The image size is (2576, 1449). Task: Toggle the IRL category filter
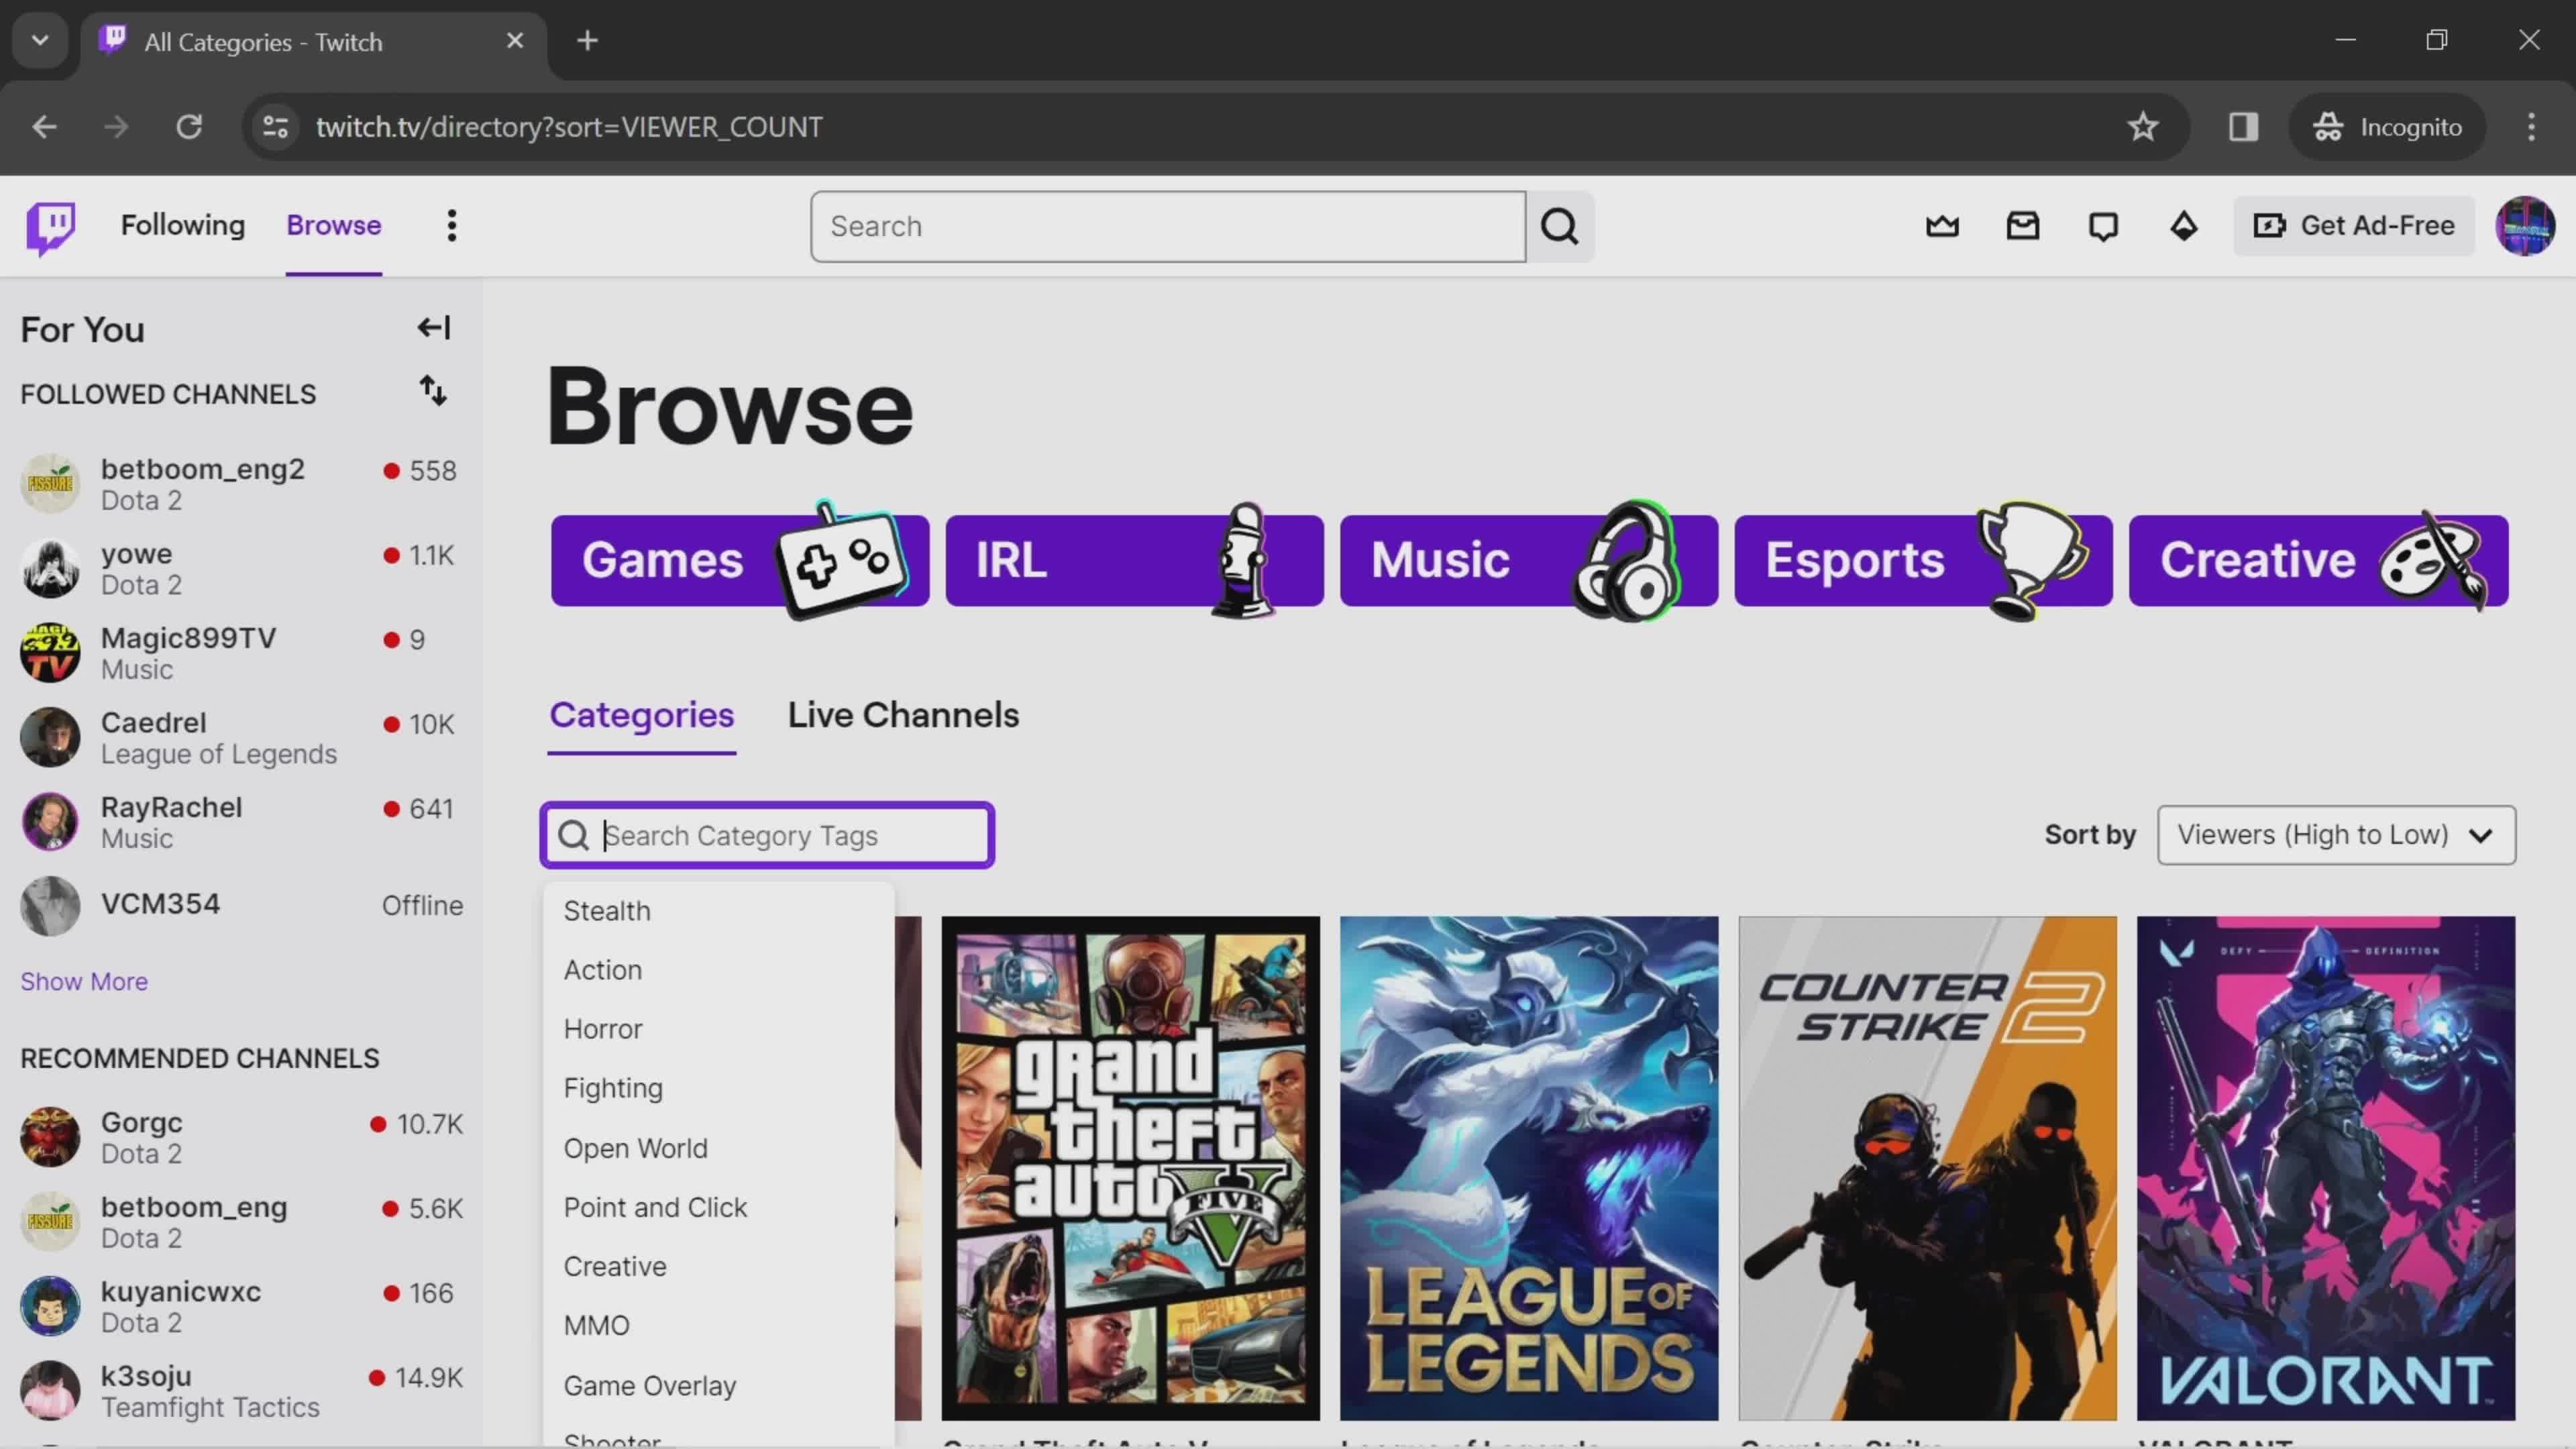coord(1132,557)
